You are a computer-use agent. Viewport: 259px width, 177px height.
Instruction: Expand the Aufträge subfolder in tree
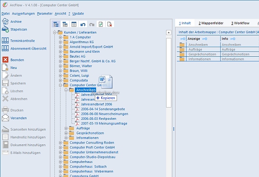tap(66, 128)
